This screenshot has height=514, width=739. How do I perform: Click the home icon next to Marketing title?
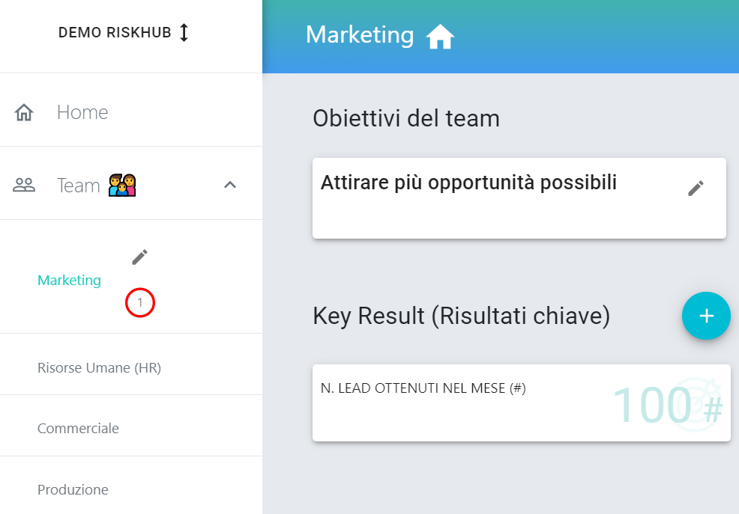pos(440,37)
